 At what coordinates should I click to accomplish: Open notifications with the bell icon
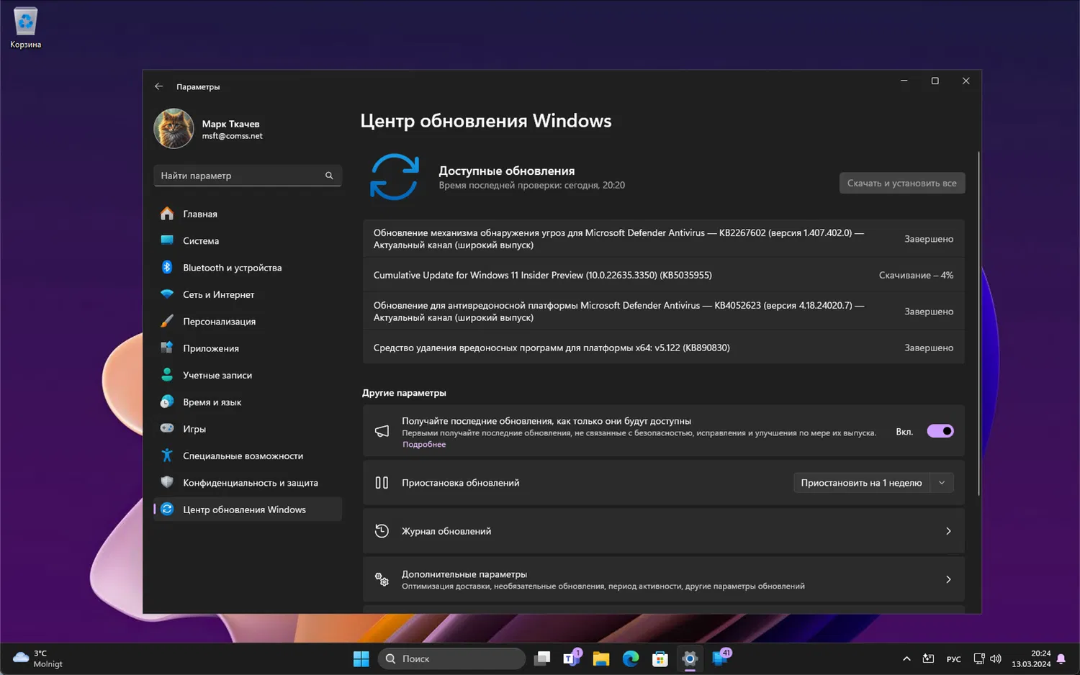click(1061, 658)
